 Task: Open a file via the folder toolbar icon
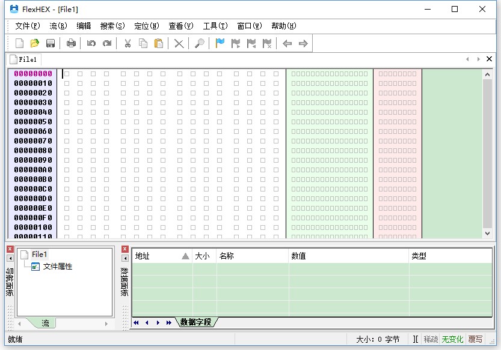click(34, 43)
